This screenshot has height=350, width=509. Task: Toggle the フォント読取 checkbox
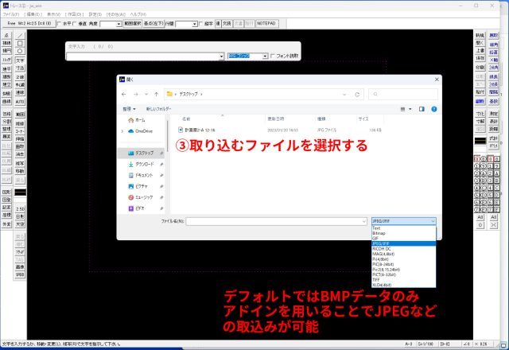tap(273, 56)
